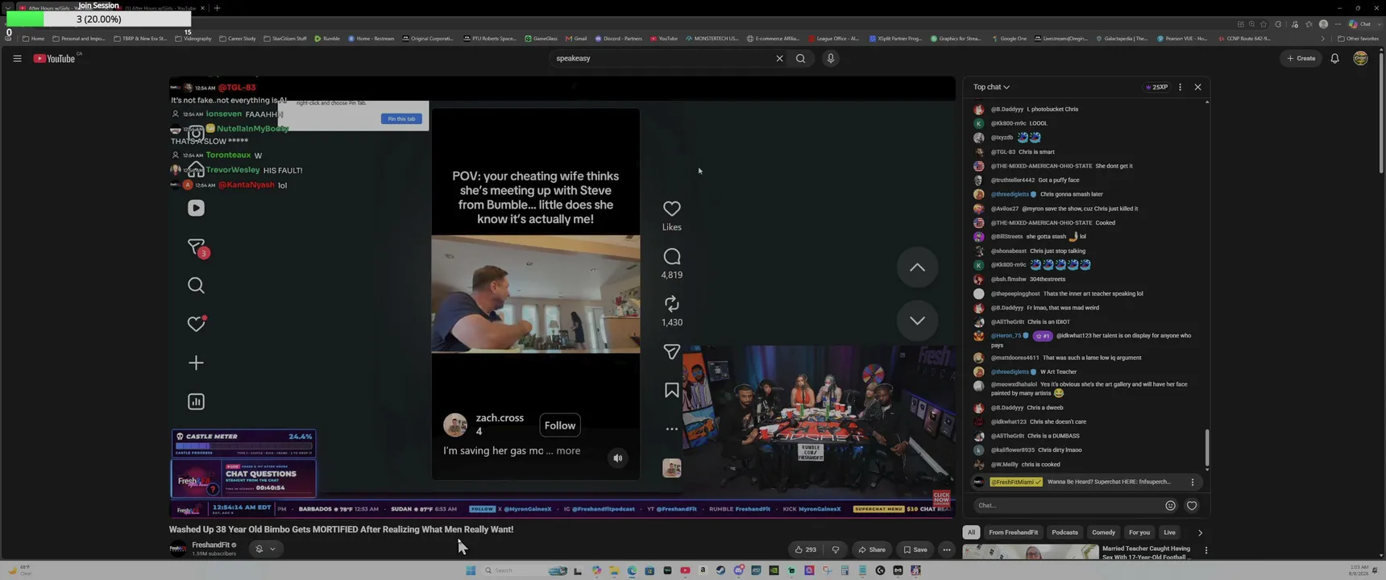Start voice search with microphone
Image resolution: width=1386 pixels, height=580 pixels.
831,58
